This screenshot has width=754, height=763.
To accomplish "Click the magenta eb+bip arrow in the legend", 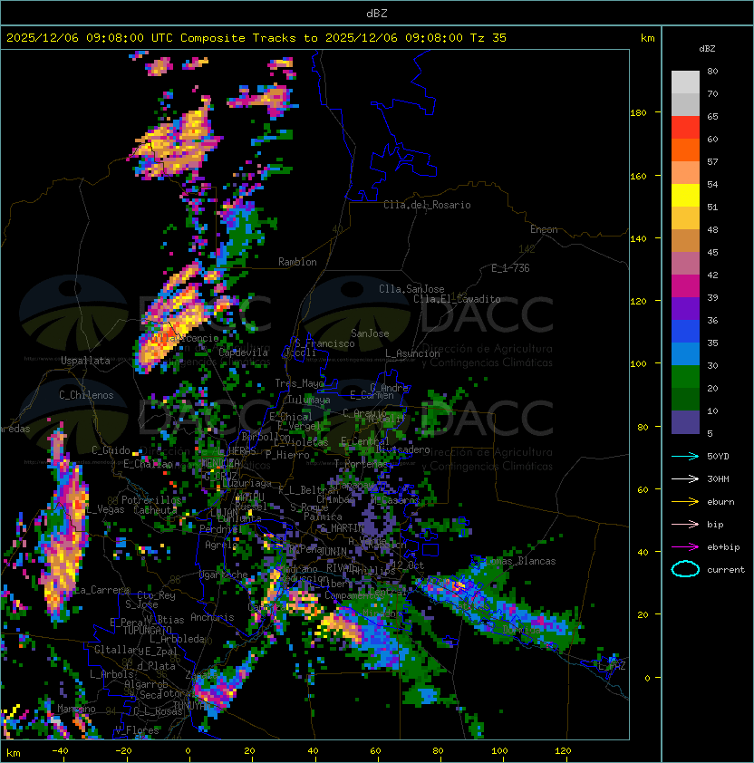I will (685, 547).
